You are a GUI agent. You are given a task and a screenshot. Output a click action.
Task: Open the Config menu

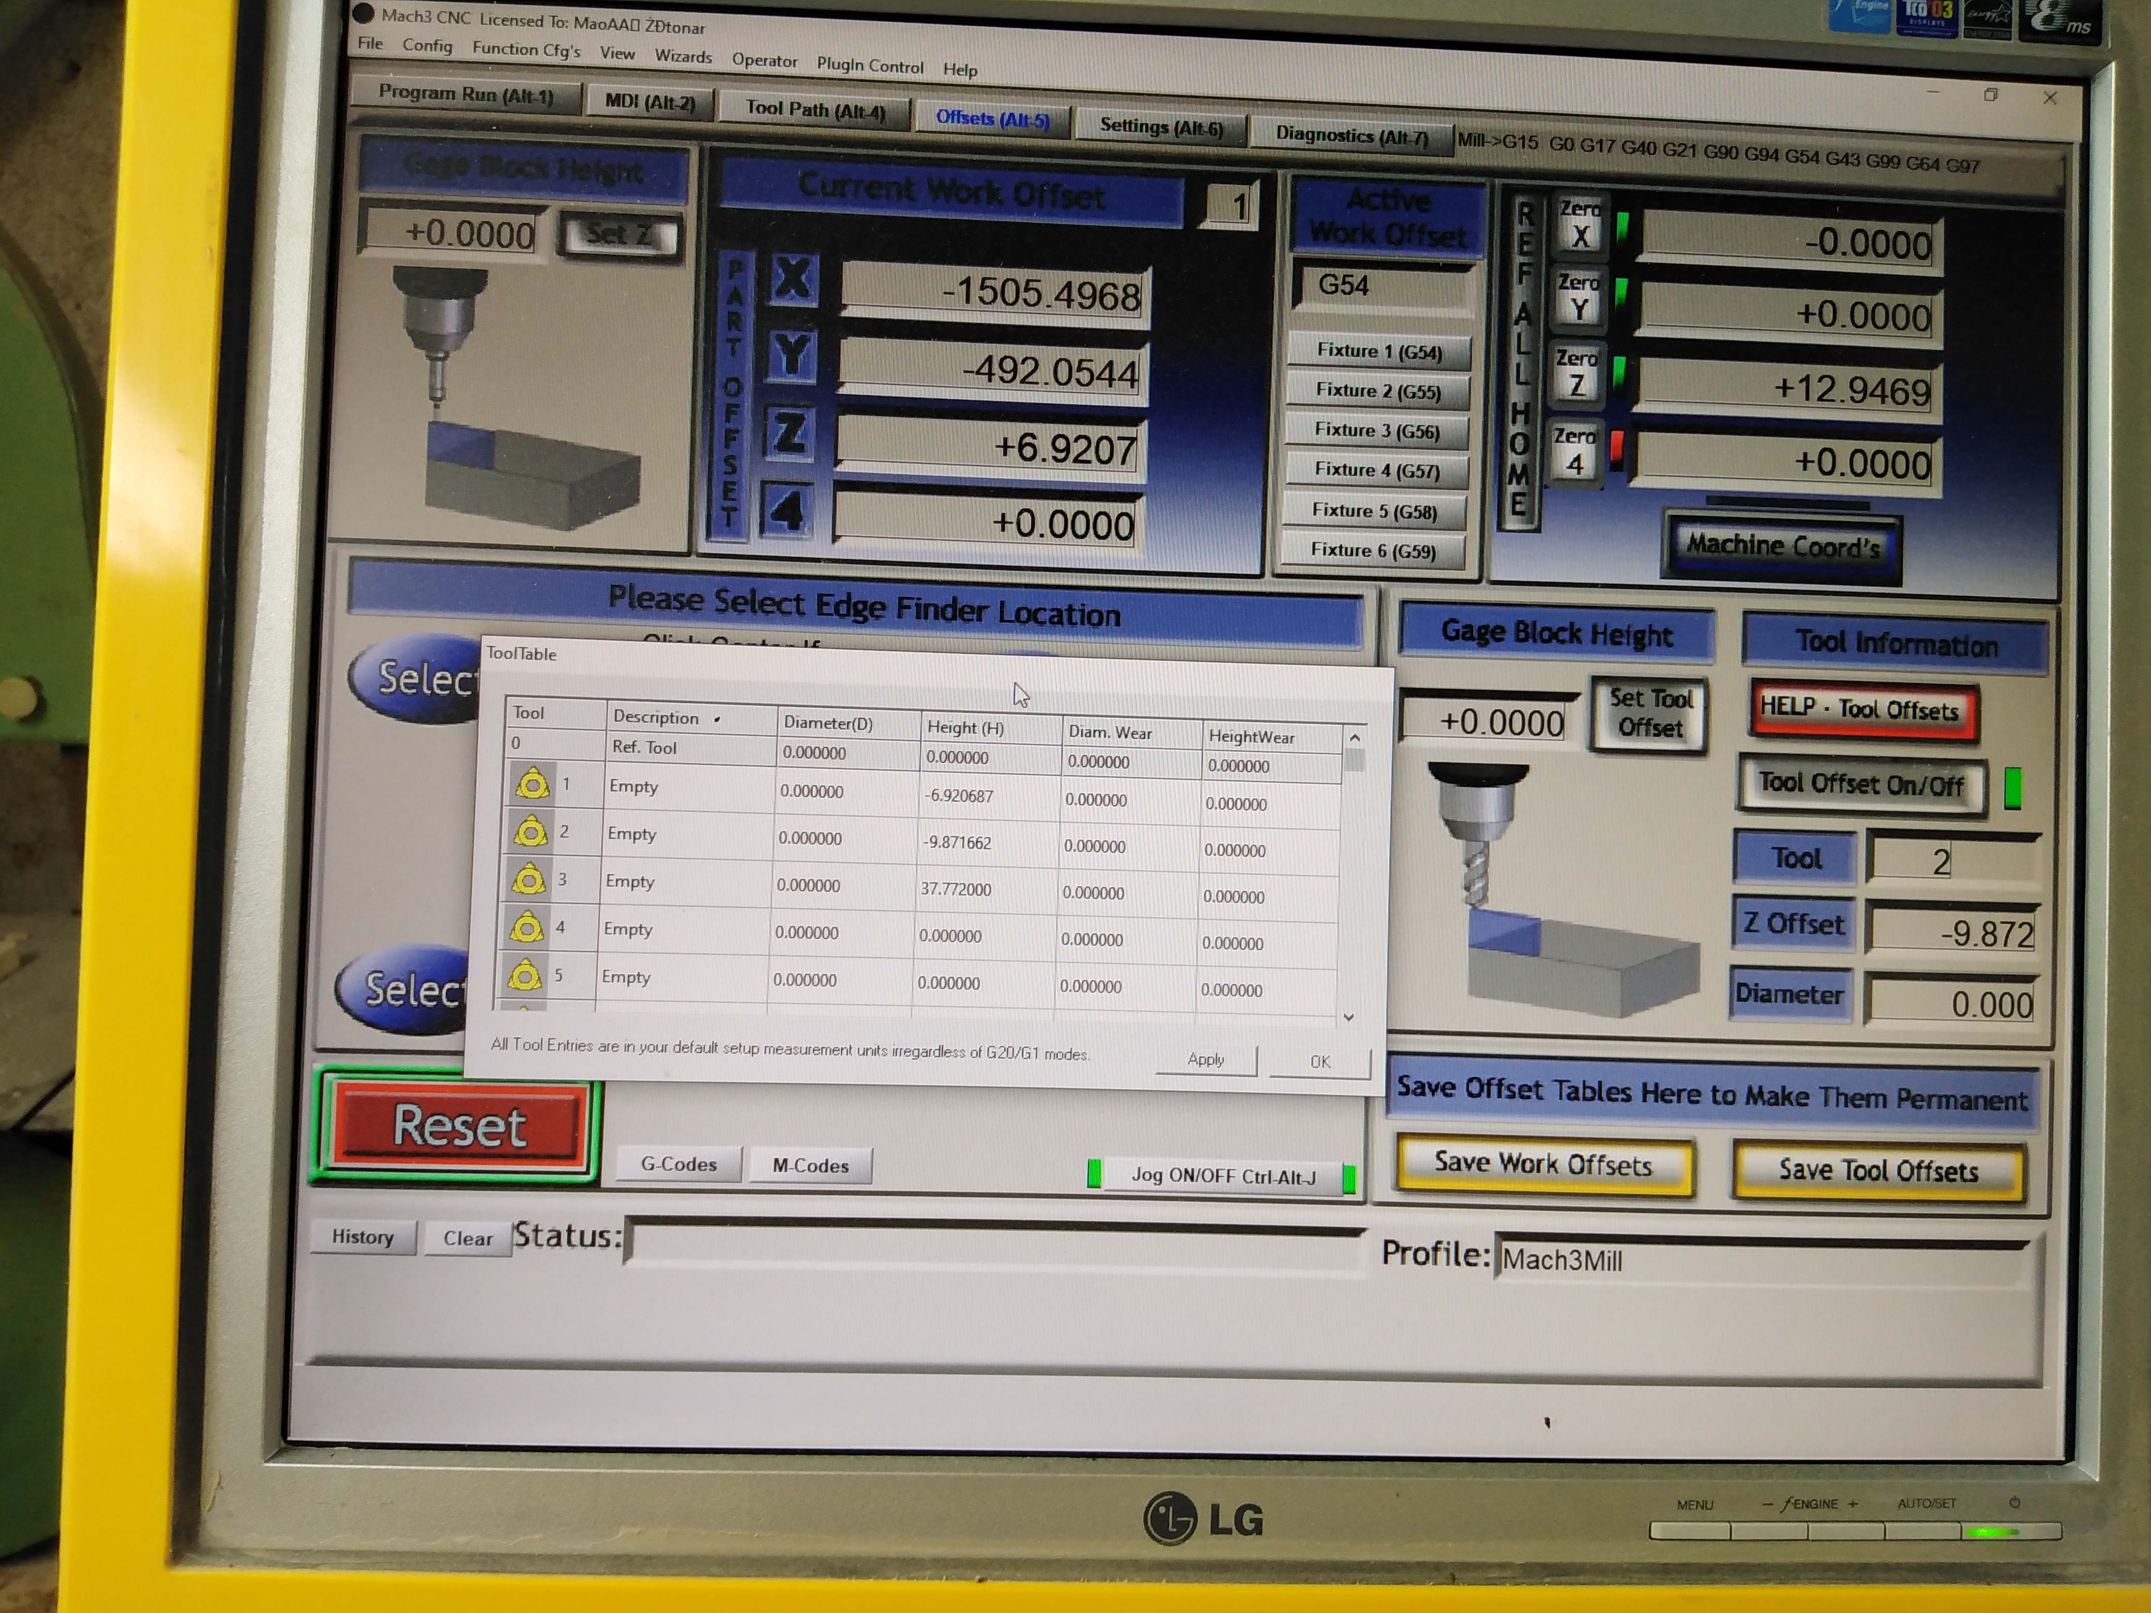[427, 45]
